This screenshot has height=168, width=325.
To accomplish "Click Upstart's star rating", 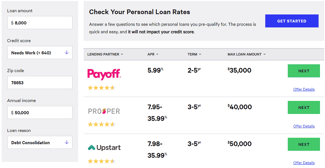I will (x=101, y=161).
